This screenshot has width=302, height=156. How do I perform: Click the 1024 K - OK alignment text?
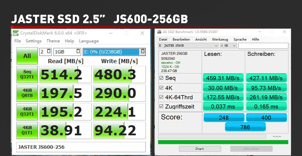170,67
